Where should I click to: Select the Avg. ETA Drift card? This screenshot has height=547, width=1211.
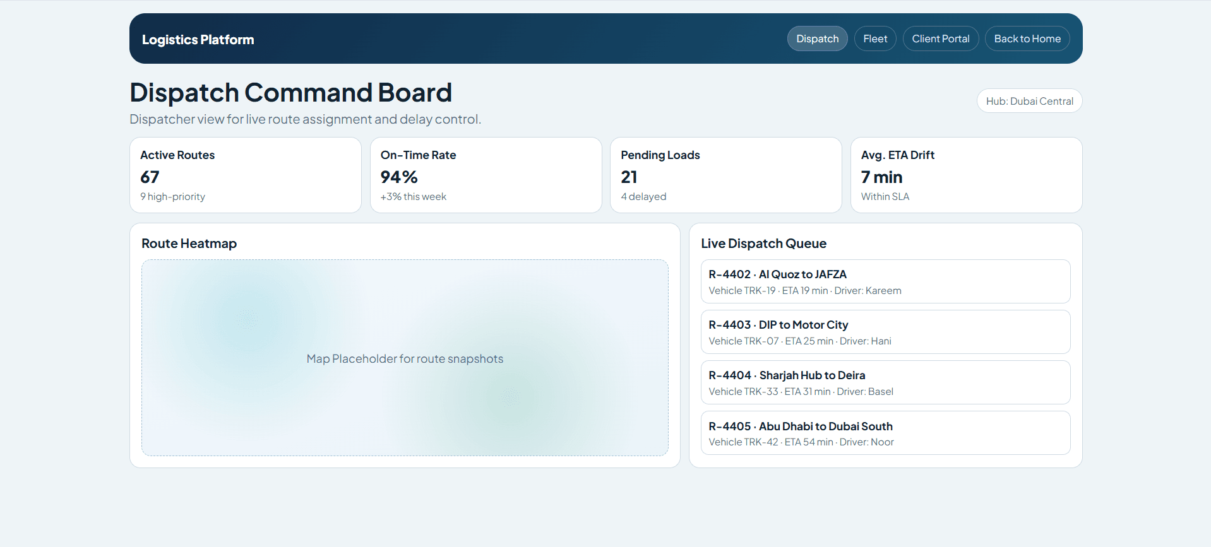966,175
